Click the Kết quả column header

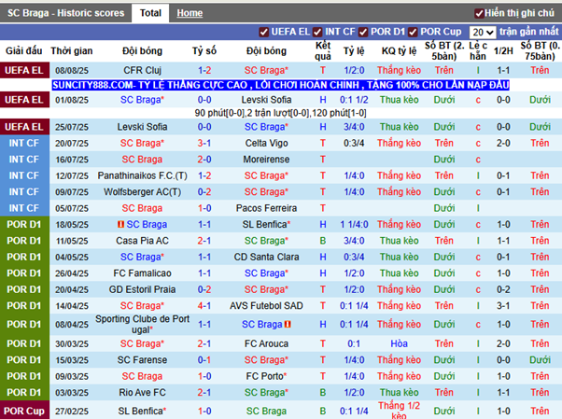[x=323, y=51]
